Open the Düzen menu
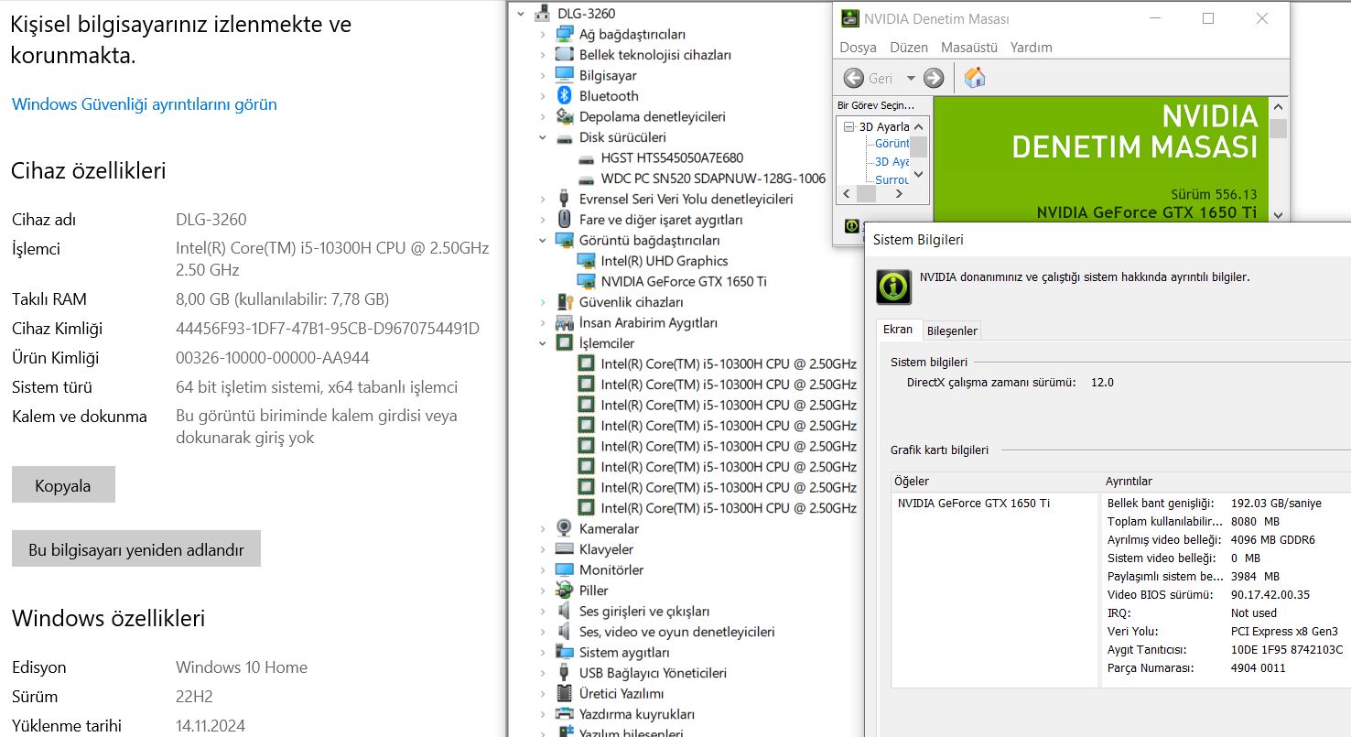The height and width of the screenshot is (737, 1351). tap(909, 47)
